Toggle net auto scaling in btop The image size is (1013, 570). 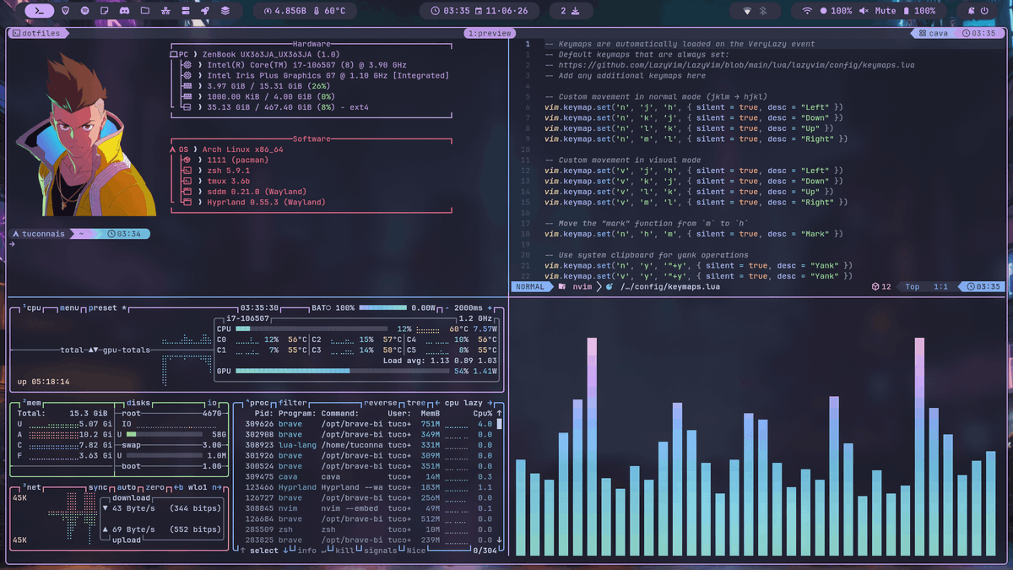(x=127, y=487)
